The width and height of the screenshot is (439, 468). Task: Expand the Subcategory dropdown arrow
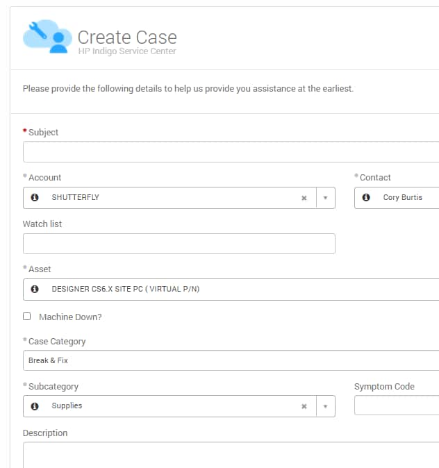pos(326,406)
